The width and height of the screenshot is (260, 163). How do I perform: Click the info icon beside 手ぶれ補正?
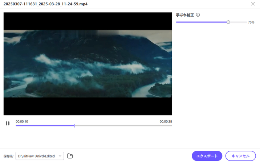pyautogui.click(x=198, y=15)
